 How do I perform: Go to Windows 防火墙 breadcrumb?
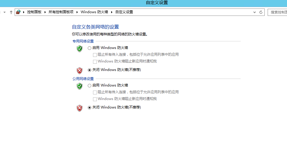(x=94, y=12)
